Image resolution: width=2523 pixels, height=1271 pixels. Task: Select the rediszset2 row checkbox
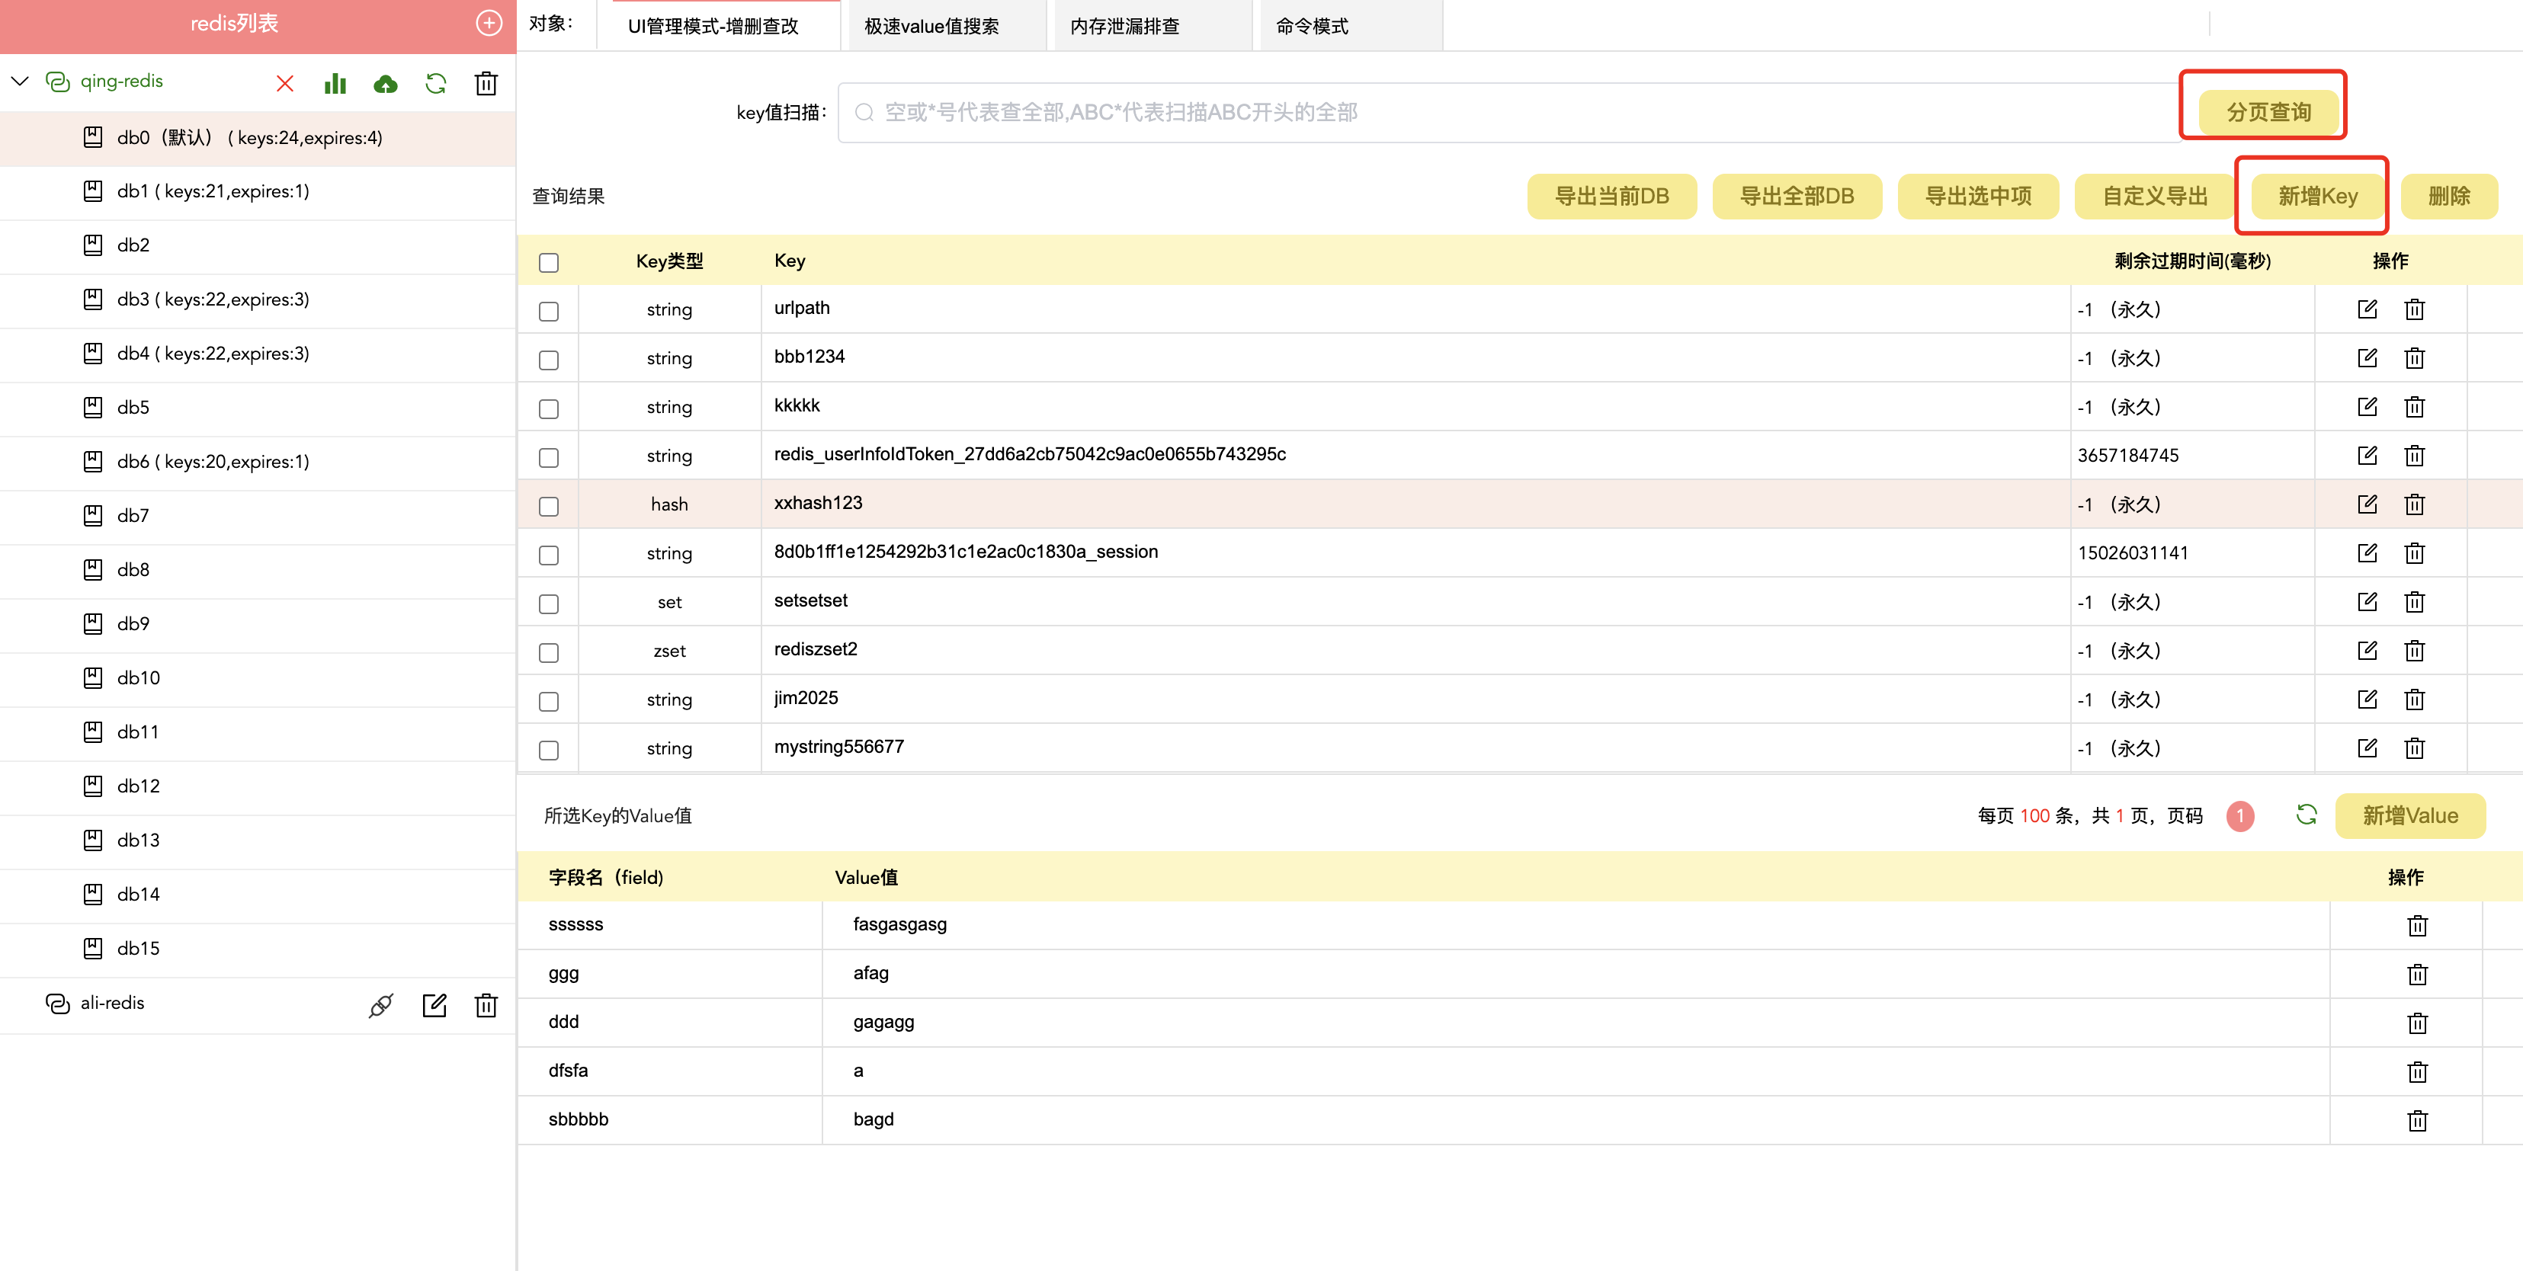[549, 652]
